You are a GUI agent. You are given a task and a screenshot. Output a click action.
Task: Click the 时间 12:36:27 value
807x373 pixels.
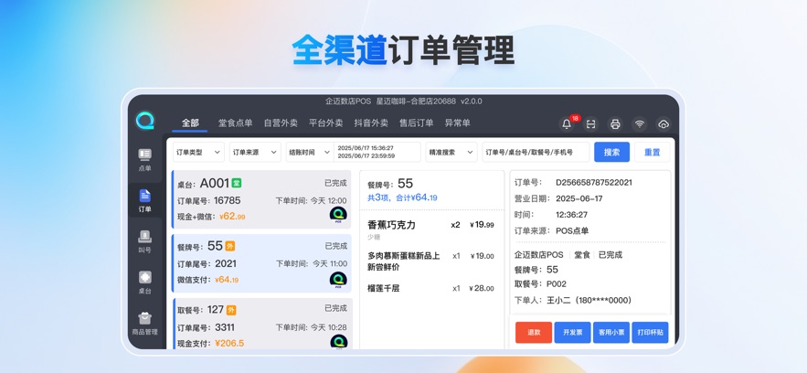571,215
